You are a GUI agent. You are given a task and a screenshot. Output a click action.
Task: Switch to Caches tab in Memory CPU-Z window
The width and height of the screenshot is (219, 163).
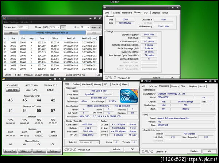point(116,13)
